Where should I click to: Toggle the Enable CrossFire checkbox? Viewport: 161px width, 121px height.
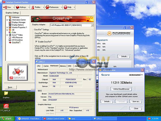pyautogui.click(x=36, y=42)
